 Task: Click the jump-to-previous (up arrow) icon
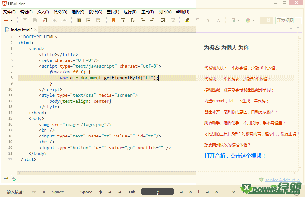(x=123, y=20)
